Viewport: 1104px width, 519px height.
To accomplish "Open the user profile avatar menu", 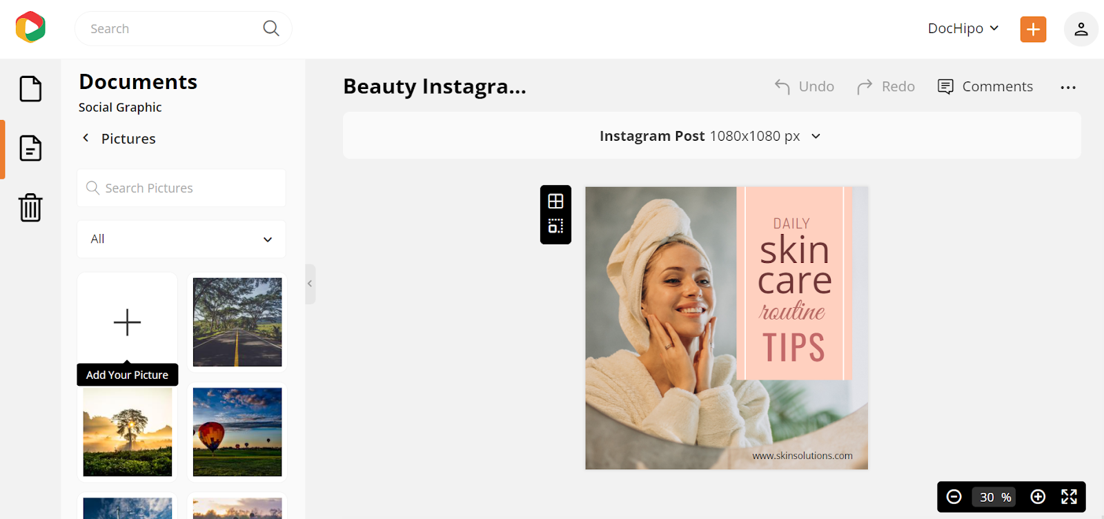I will 1081,29.
